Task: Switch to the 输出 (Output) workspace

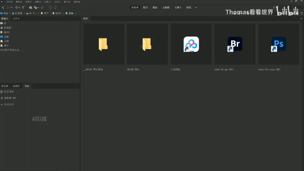Action: pyautogui.click(x=155, y=7)
